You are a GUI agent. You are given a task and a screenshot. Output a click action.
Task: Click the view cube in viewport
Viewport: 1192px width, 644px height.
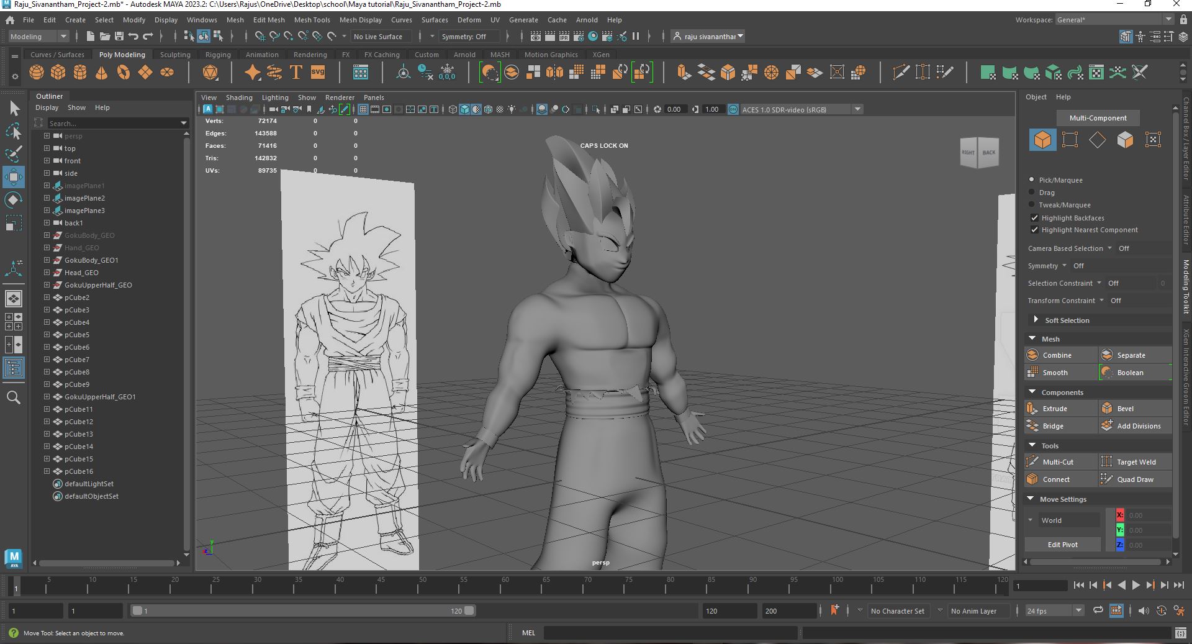[980, 152]
